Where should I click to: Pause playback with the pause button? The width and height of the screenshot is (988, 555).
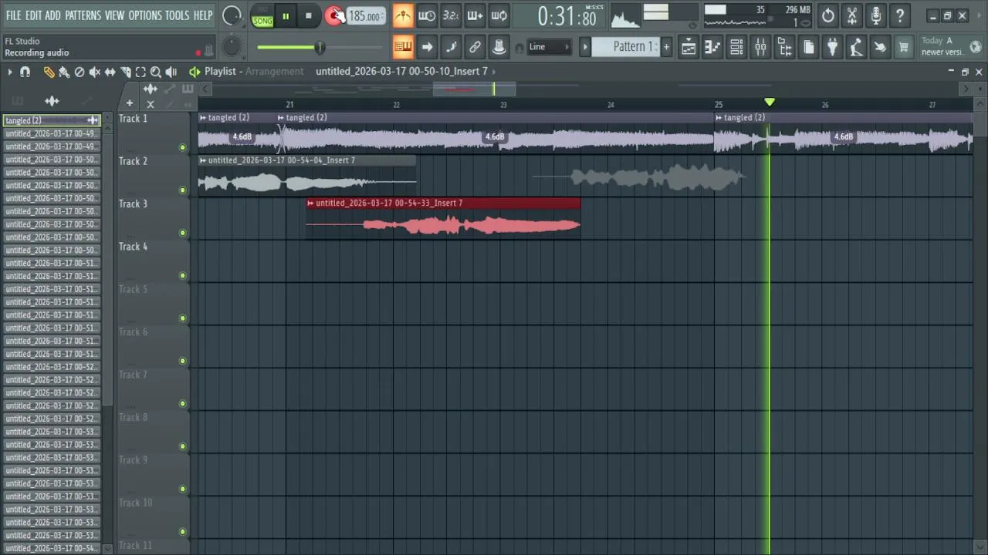point(286,15)
